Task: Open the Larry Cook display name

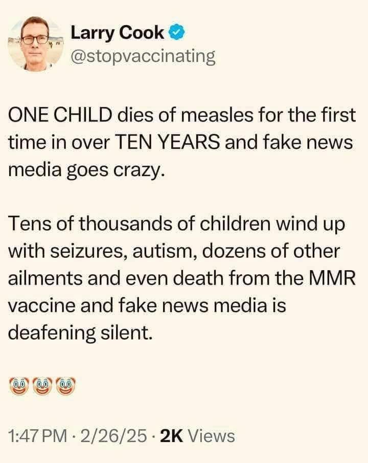Action: [118, 33]
